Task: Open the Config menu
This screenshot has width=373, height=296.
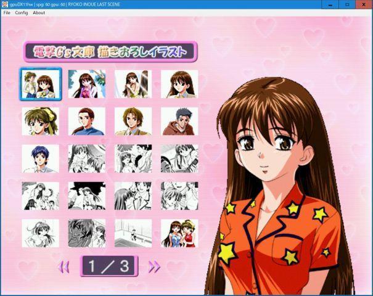Action: tap(22, 12)
